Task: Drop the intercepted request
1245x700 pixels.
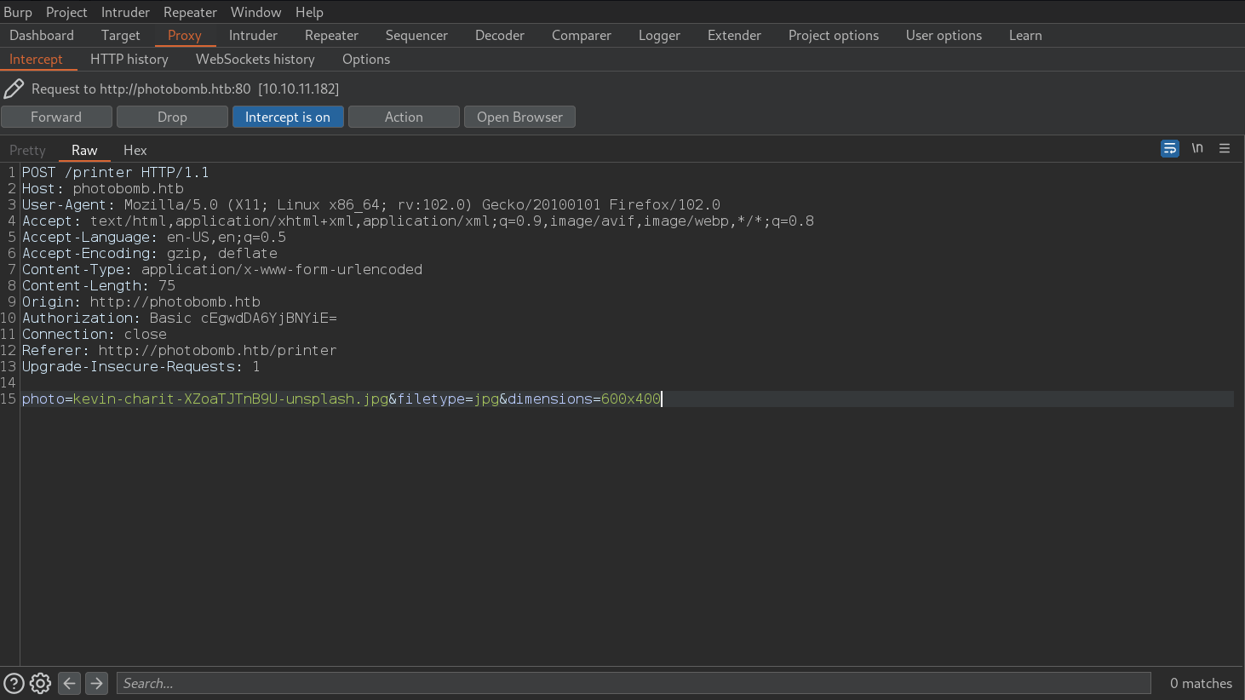Action: click(x=172, y=117)
